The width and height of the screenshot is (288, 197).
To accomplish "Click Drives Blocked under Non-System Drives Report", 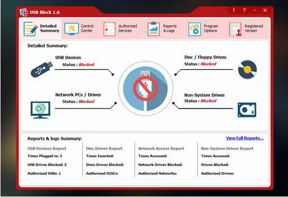I will pyautogui.click(x=215, y=165).
